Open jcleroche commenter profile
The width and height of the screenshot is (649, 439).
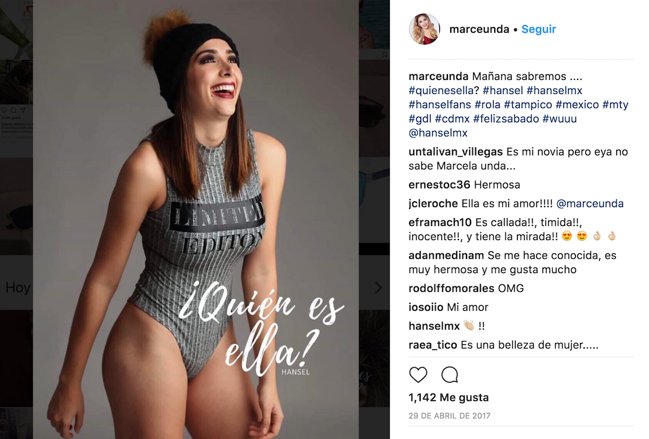point(433,204)
